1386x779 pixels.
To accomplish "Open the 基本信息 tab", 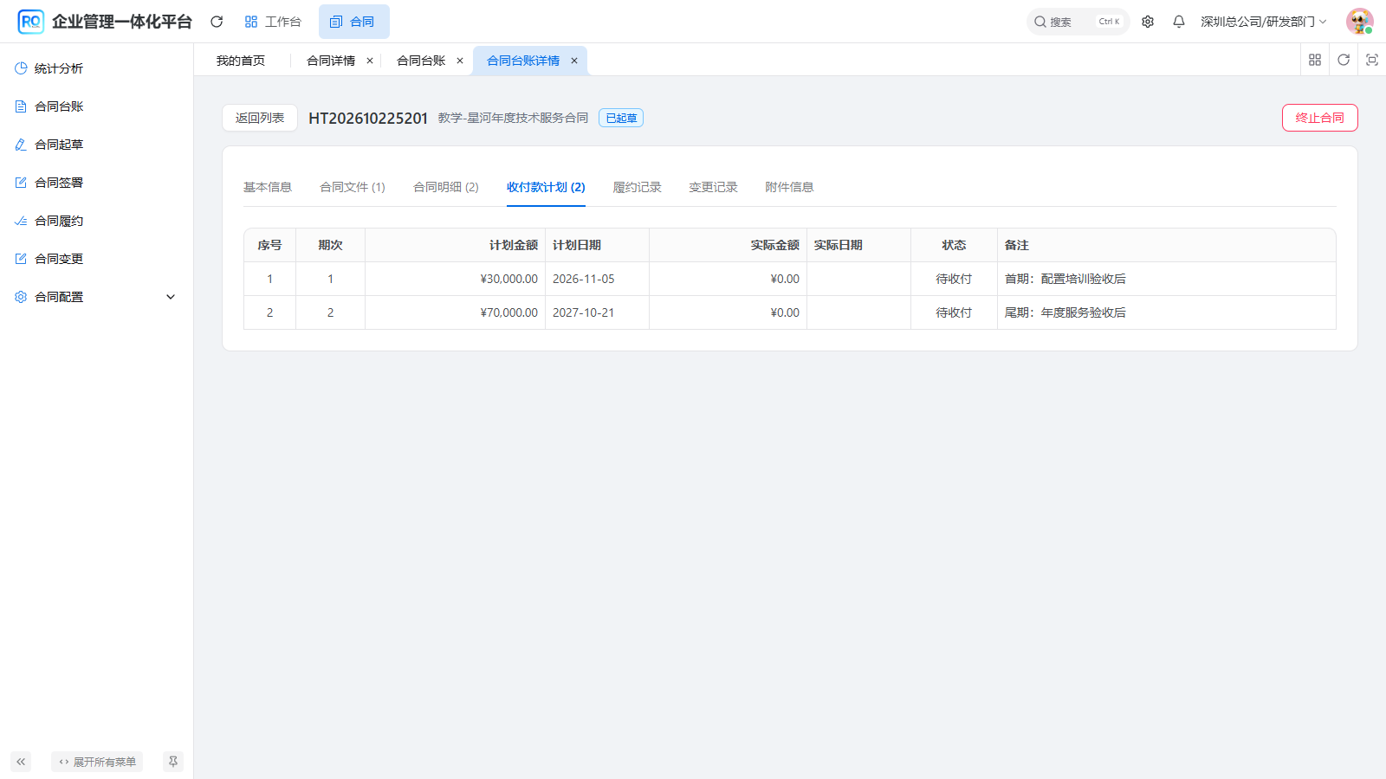I will [x=268, y=187].
